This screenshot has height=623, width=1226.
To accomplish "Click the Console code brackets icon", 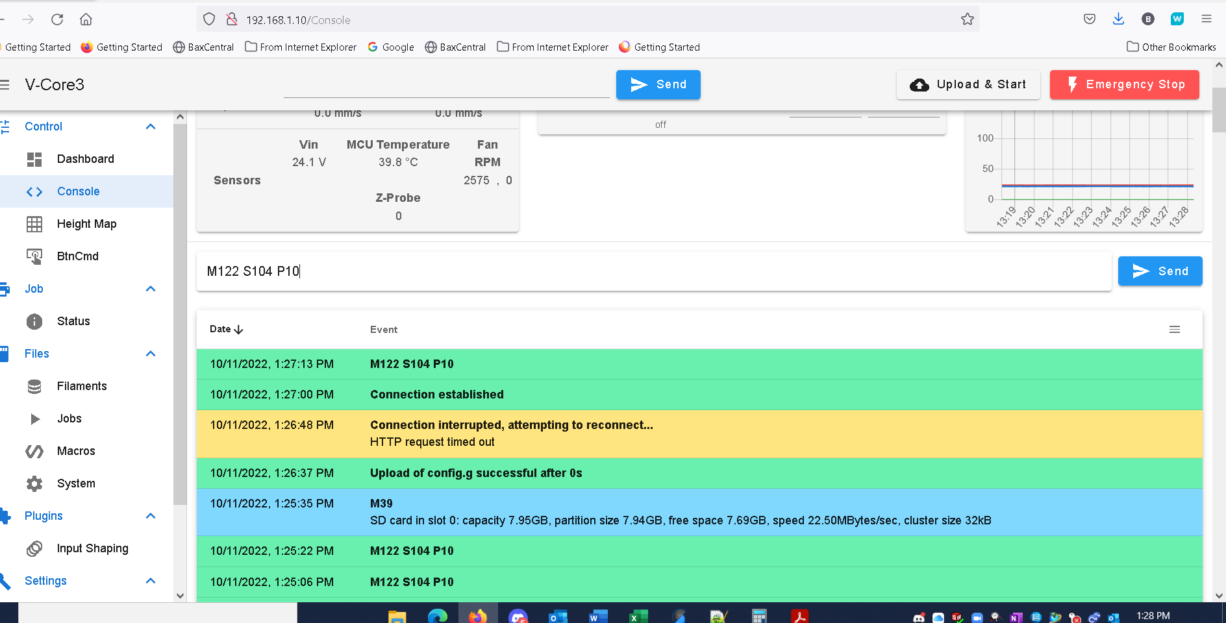I will point(34,191).
